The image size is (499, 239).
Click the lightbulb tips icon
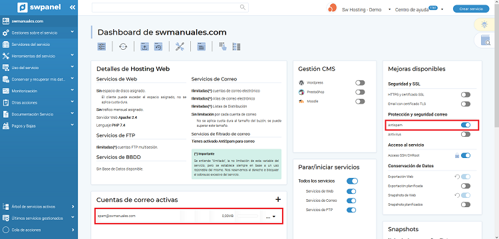coord(484,25)
